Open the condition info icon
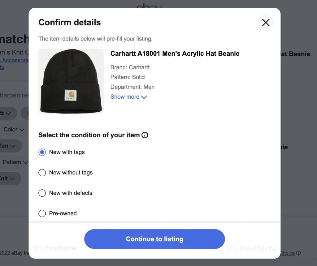 145,135
